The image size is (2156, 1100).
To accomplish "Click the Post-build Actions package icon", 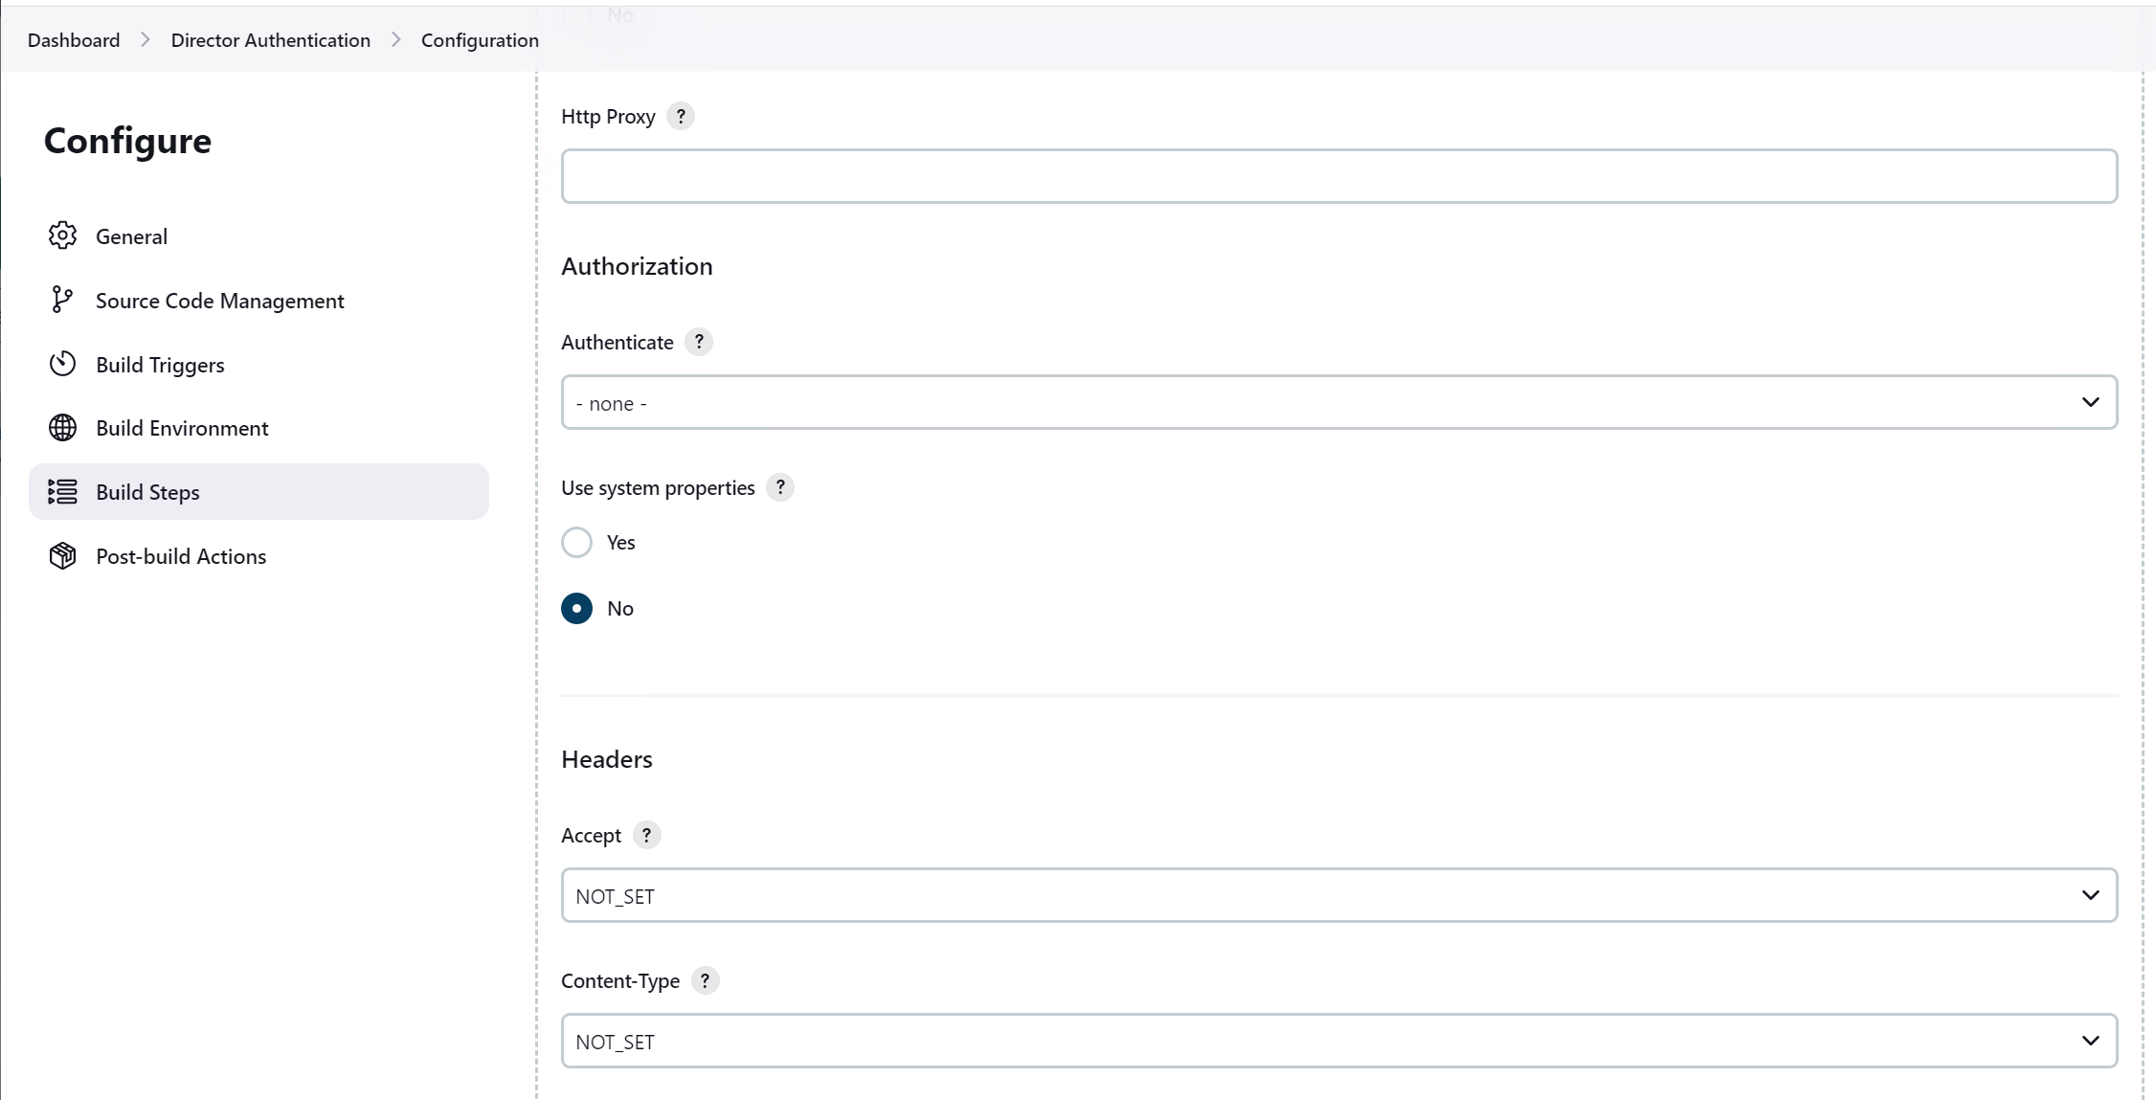I will tap(62, 556).
